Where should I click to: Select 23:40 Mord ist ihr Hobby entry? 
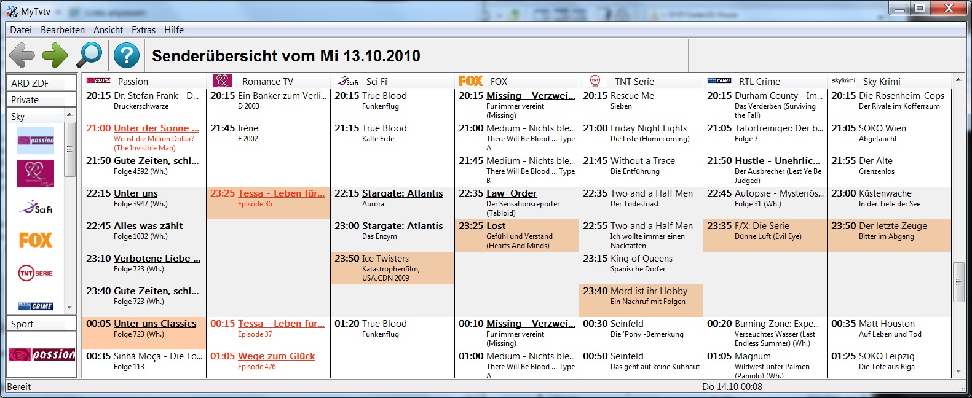[x=640, y=300]
